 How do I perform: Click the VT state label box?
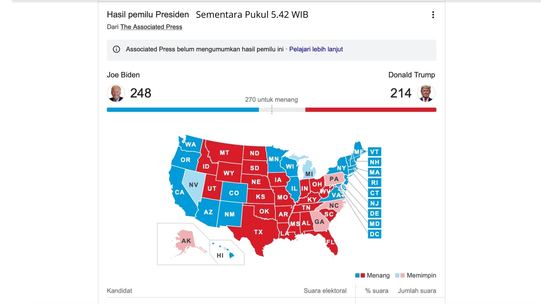click(x=374, y=152)
